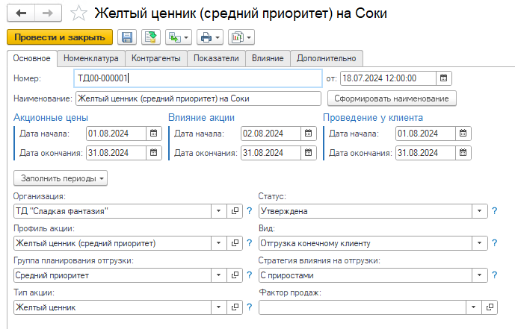Screen dimensions: 515x329
Task: Add document to favorites with star
Action: pos(80,13)
